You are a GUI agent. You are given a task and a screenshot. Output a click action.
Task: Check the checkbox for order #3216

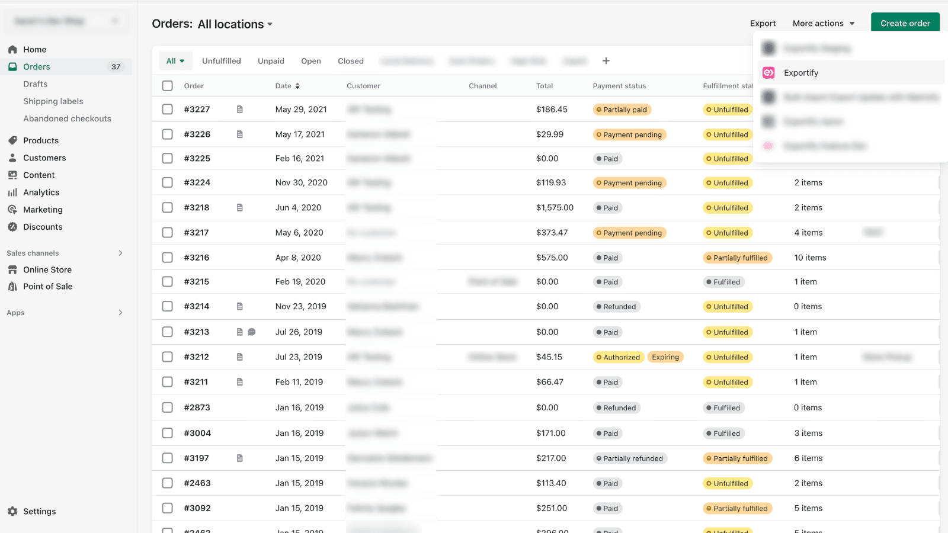pyautogui.click(x=167, y=257)
